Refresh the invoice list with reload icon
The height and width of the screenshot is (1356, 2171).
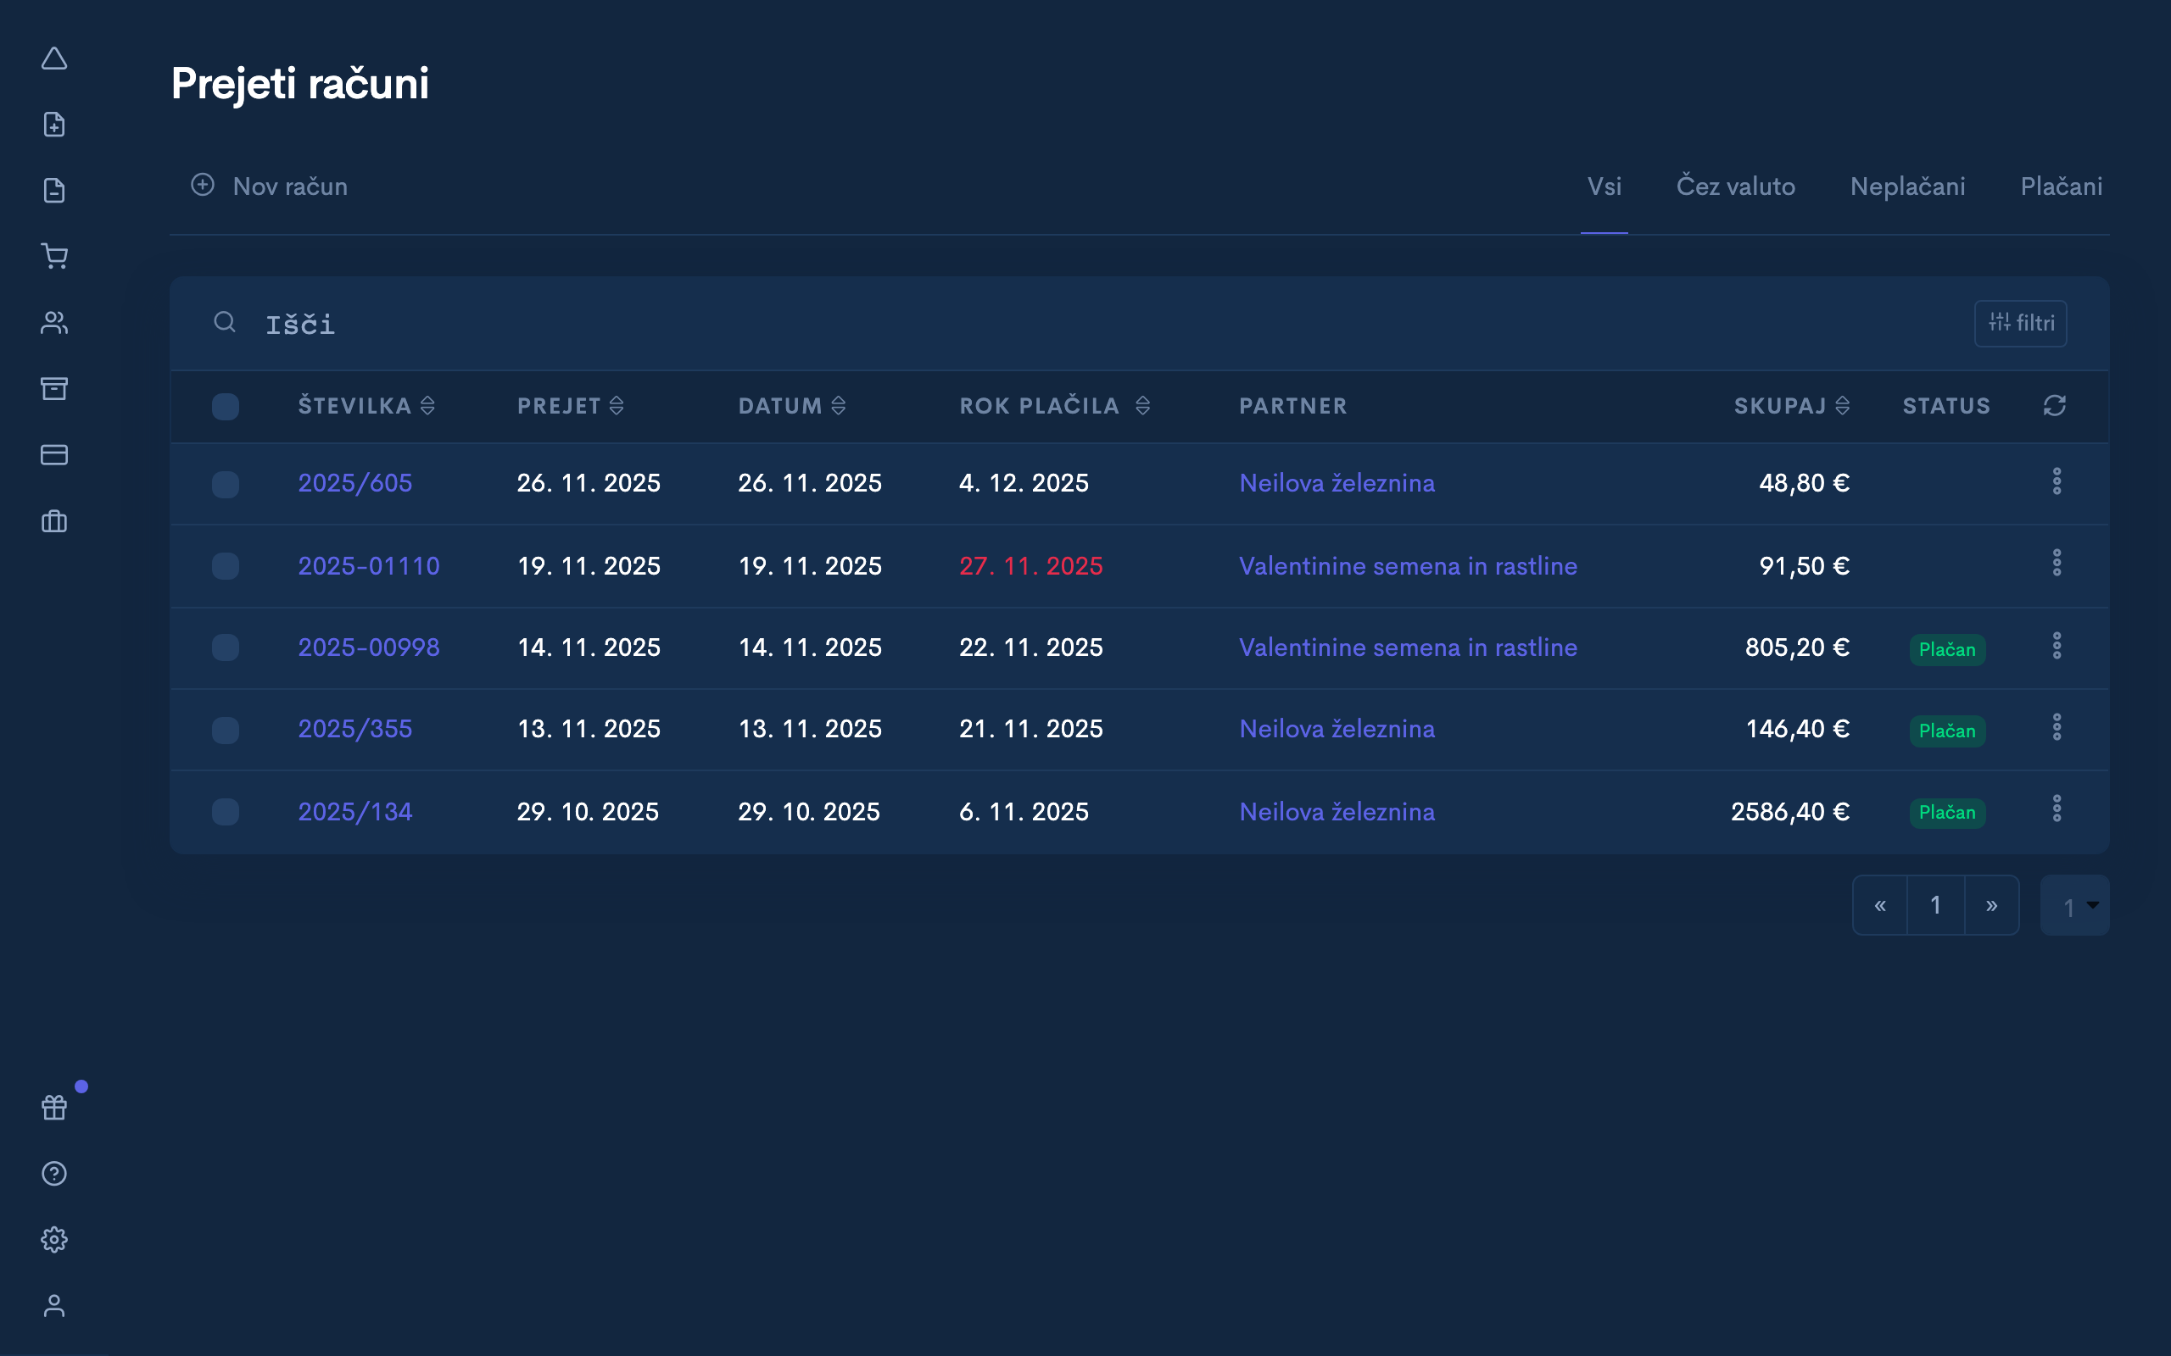click(x=2056, y=405)
